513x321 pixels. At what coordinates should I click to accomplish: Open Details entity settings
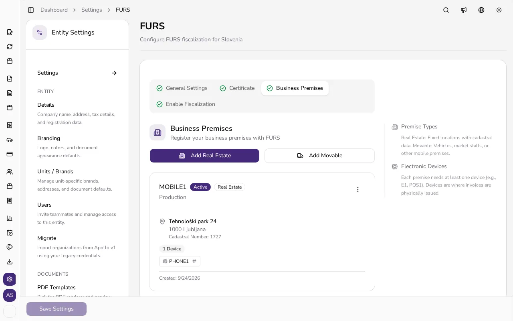click(x=77, y=114)
